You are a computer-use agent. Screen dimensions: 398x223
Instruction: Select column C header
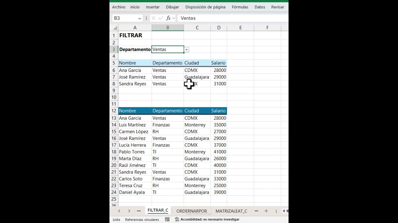click(197, 28)
